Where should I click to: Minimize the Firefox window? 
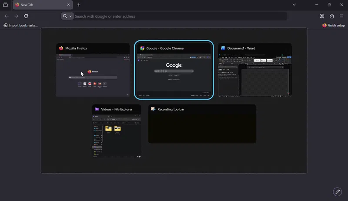tap(317, 5)
